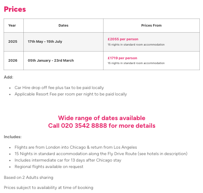Click the £1719 per person price
This screenshot has width=203, height=193.
click(122, 58)
